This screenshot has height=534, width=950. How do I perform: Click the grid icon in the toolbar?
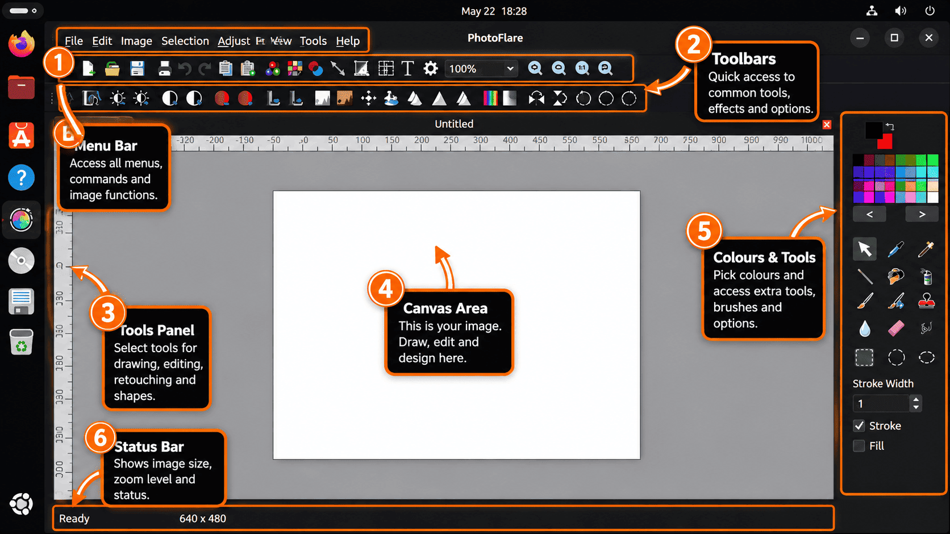click(x=386, y=68)
